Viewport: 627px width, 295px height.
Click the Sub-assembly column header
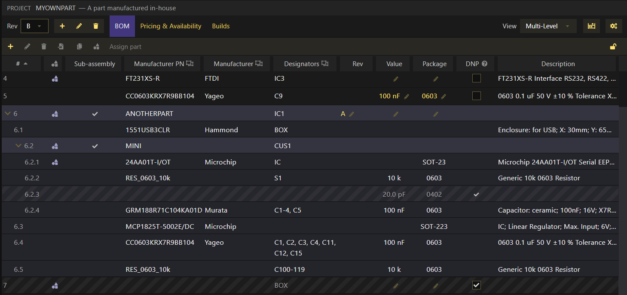click(x=95, y=64)
